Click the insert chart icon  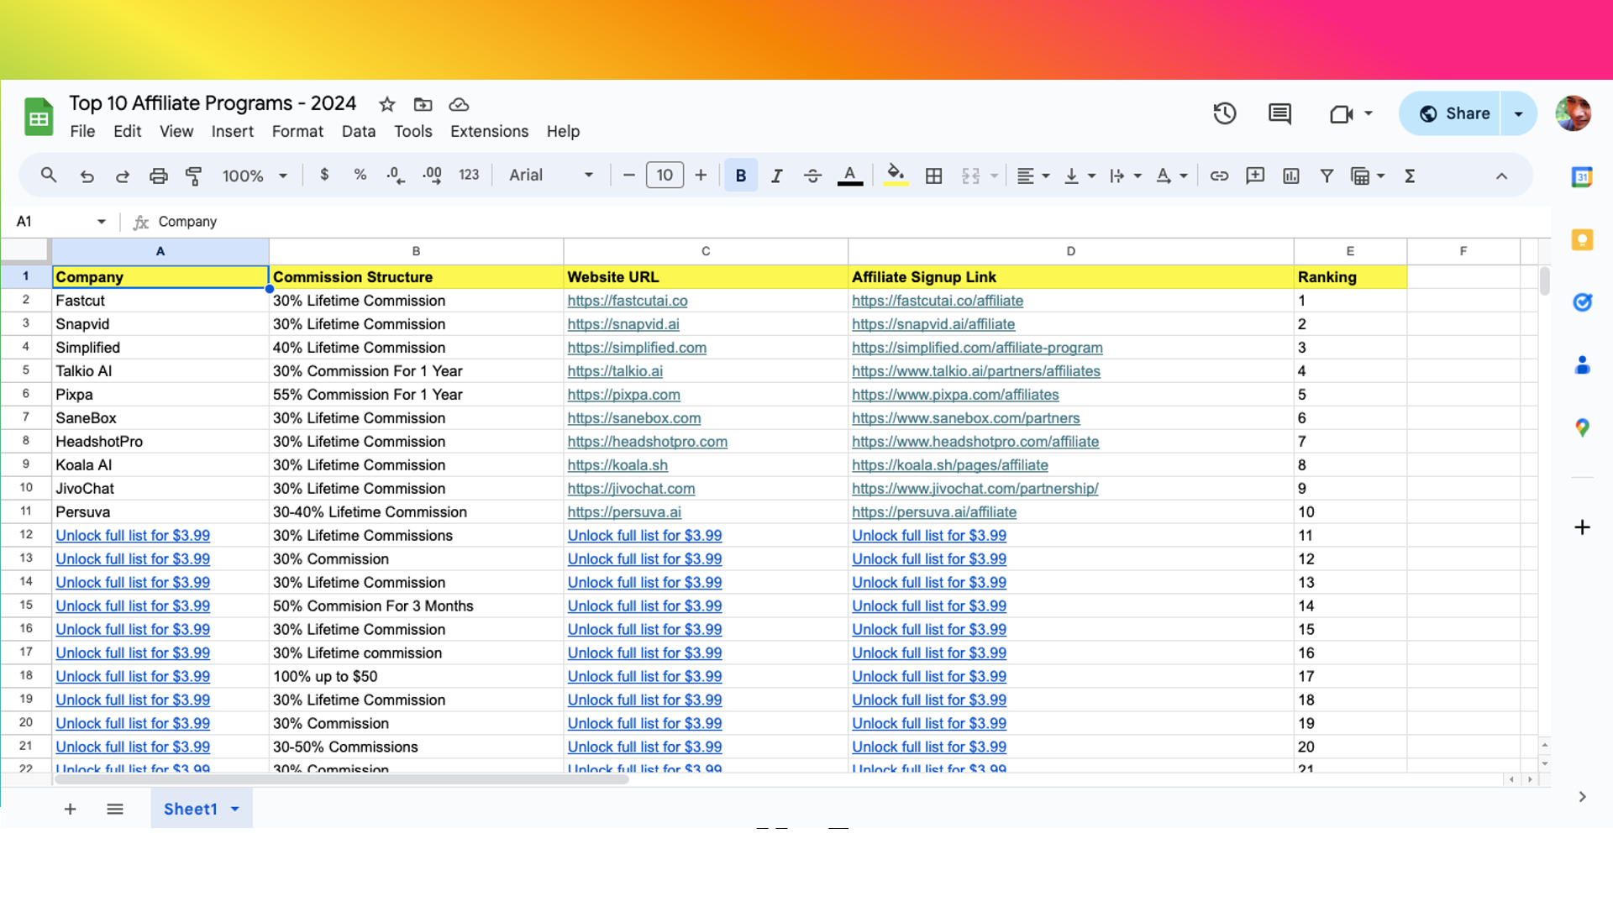pyautogui.click(x=1290, y=176)
